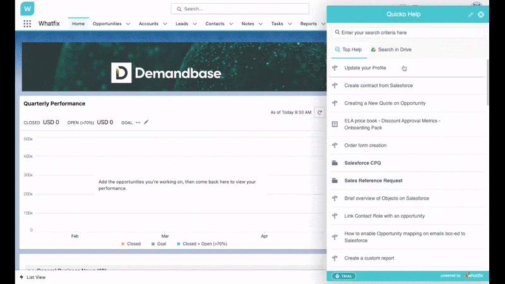Switch to the Top Help tab

pos(348,50)
